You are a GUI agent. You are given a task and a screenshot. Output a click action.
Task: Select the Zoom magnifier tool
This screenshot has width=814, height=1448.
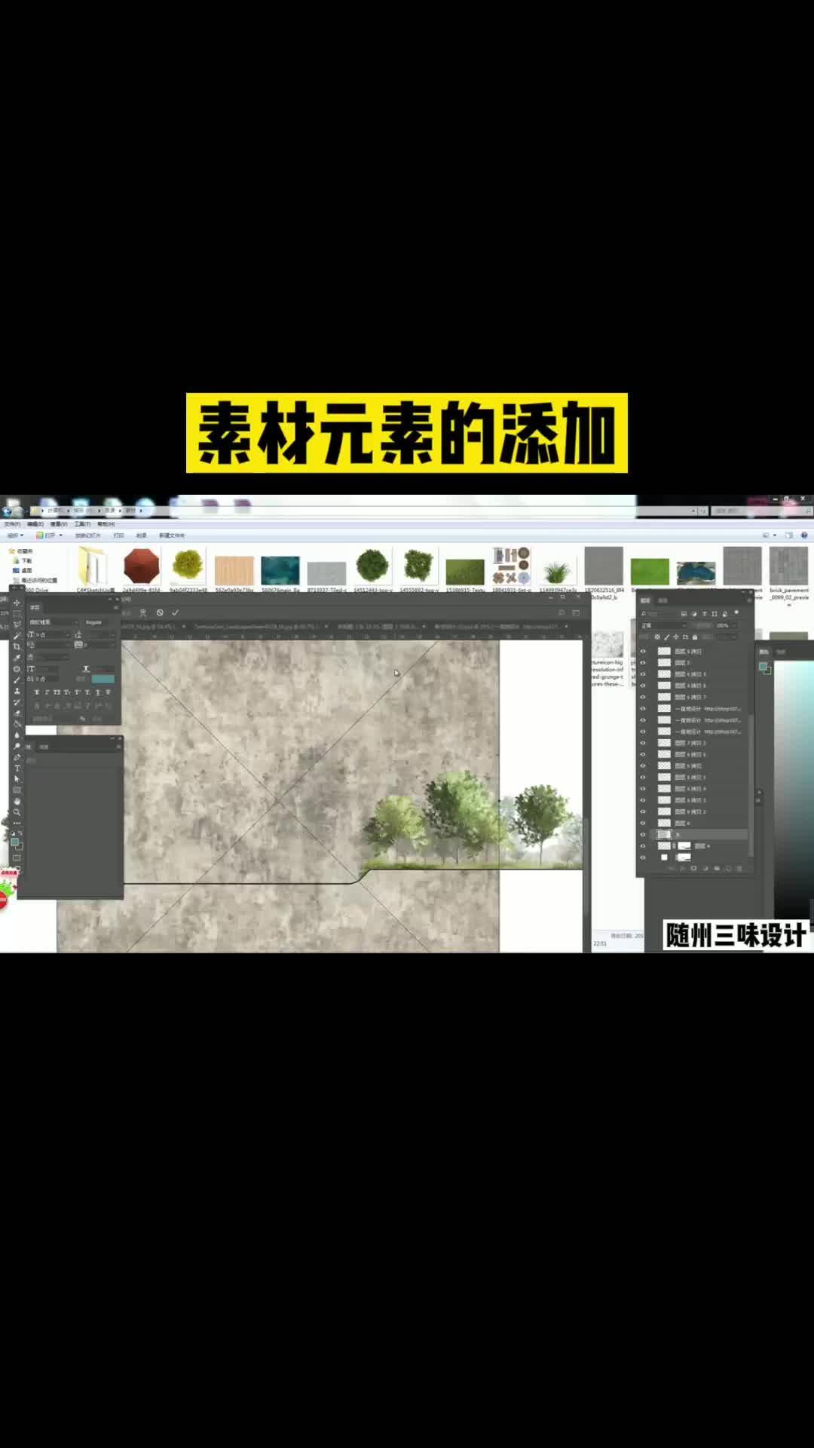pyautogui.click(x=17, y=812)
